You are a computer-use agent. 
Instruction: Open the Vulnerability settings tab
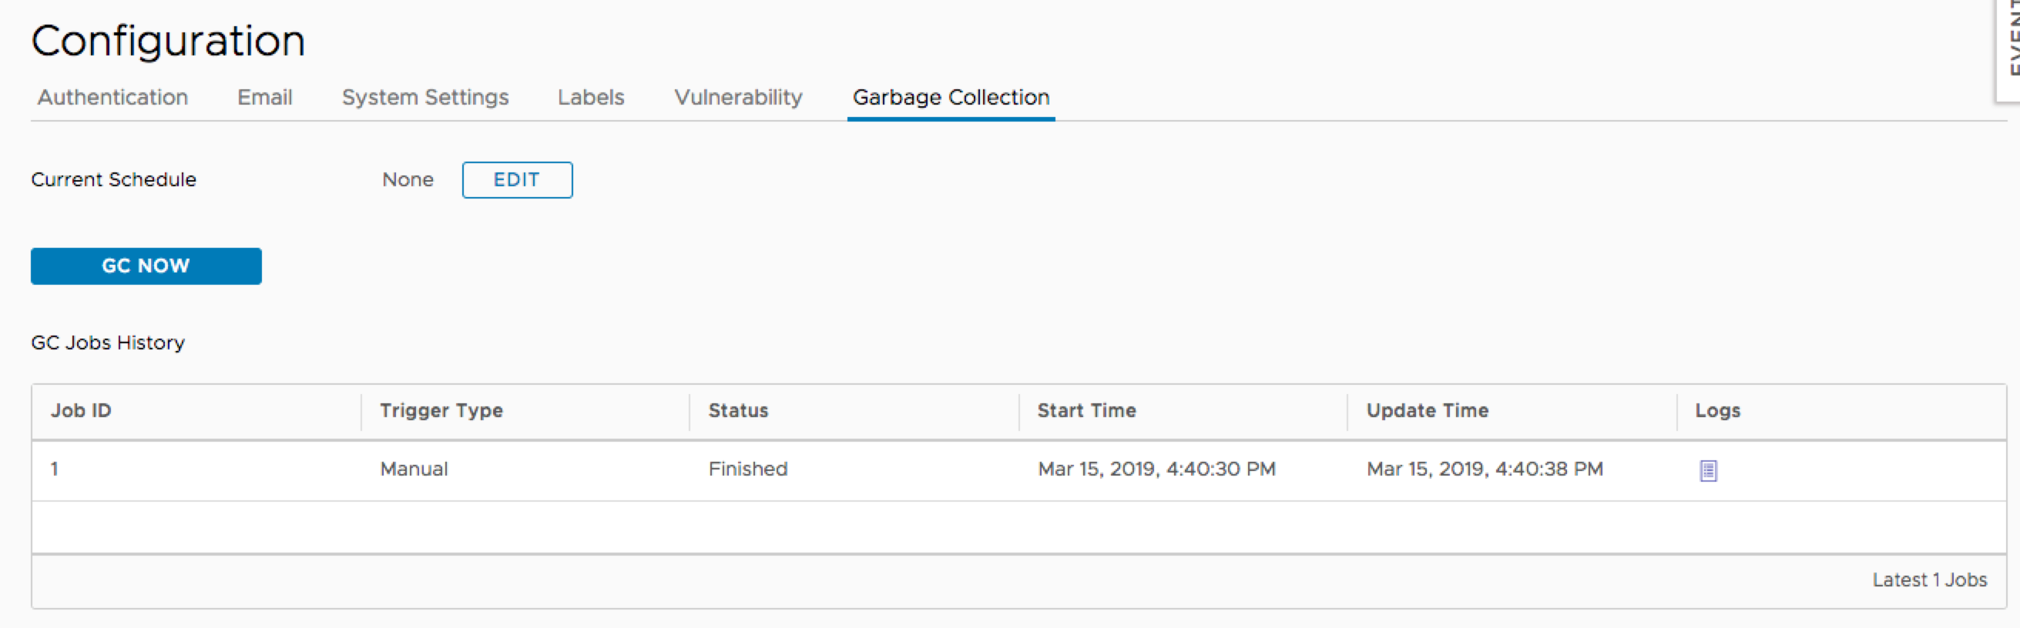(738, 97)
